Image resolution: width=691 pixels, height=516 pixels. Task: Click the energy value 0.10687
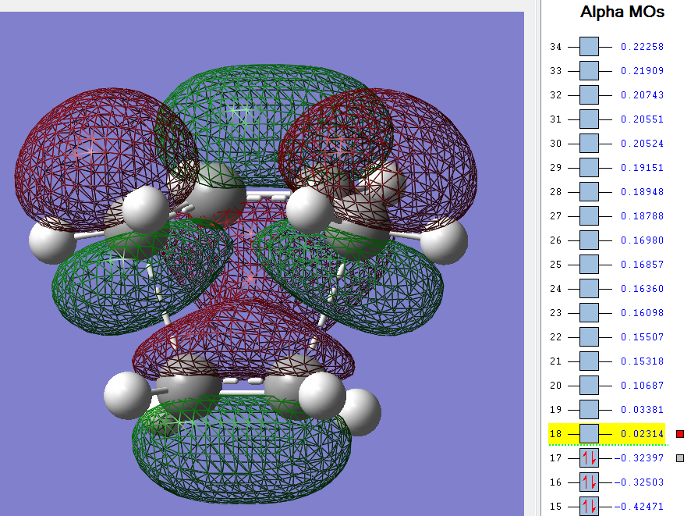tap(642, 386)
